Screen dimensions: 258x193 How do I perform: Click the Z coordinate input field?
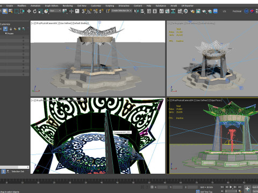(x=193, y=187)
